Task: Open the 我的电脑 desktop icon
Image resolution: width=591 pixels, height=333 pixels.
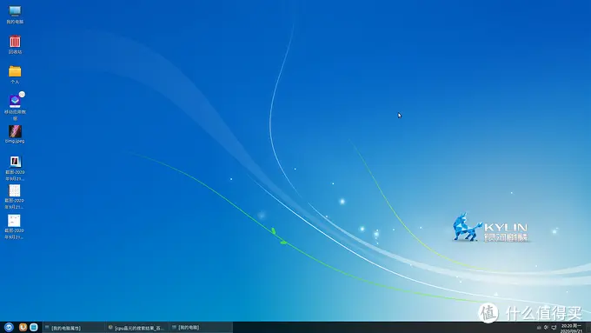Action: pyautogui.click(x=15, y=15)
